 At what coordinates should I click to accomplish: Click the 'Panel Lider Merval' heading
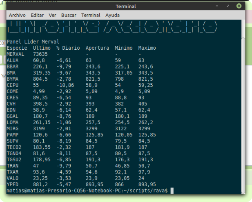[33, 42]
